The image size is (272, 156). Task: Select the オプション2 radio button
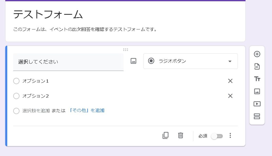[16, 96]
